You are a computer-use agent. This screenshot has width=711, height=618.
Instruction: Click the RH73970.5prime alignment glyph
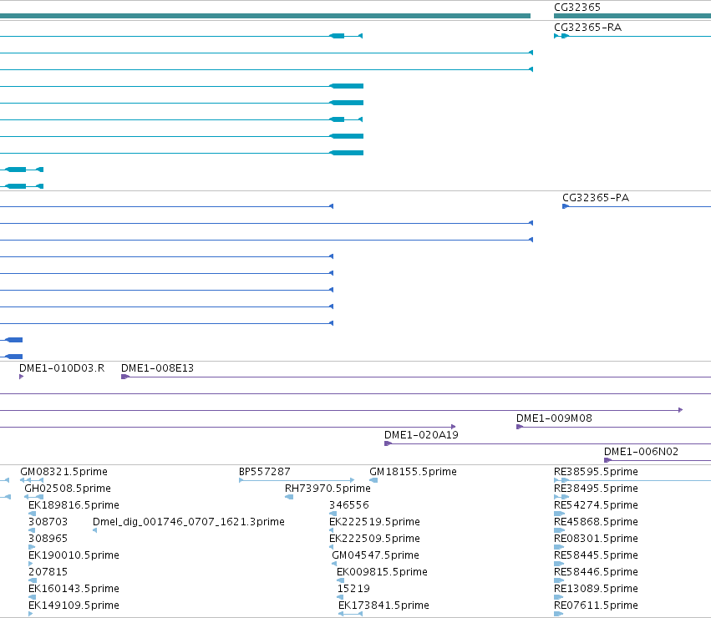click(x=289, y=497)
